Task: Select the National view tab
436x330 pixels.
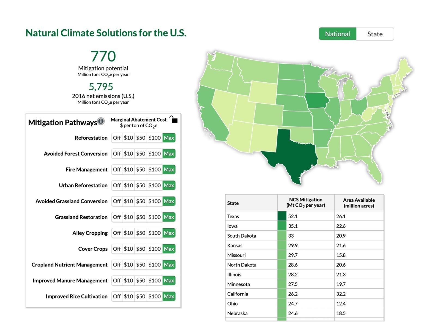Action: [337, 34]
